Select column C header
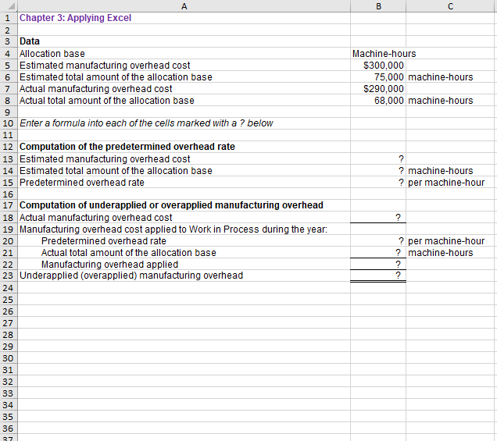This screenshot has height=441, width=497. point(450,6)
